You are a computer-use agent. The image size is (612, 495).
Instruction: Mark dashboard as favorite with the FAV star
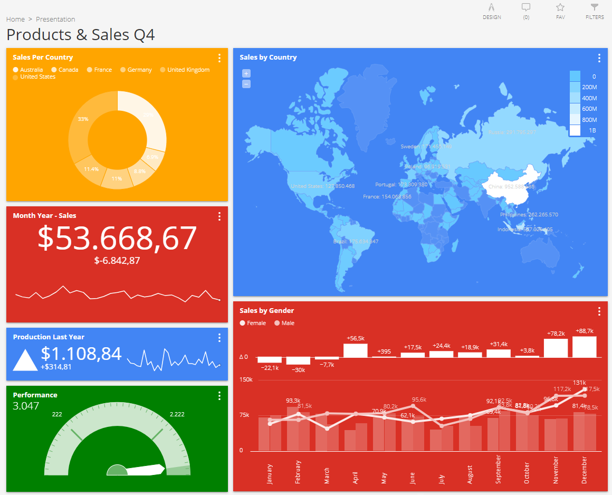(x=560, y=11)
